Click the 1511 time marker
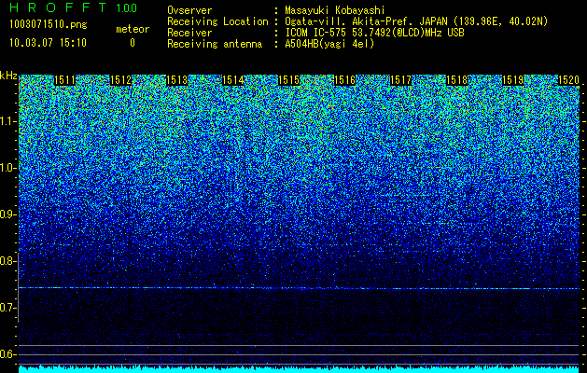 tap(64, 80)
